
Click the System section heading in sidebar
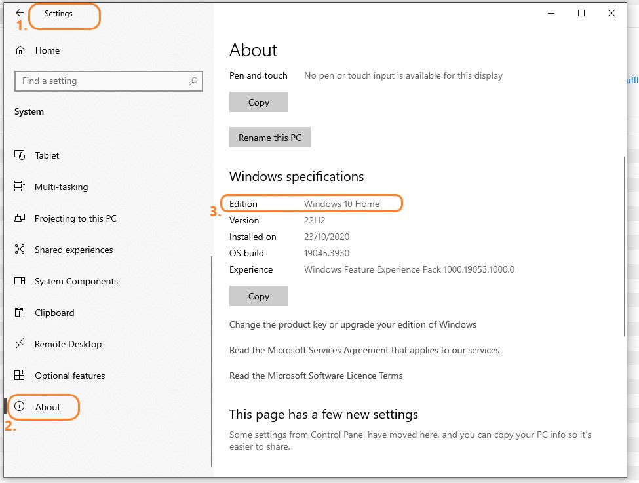[x=29, y=111]
